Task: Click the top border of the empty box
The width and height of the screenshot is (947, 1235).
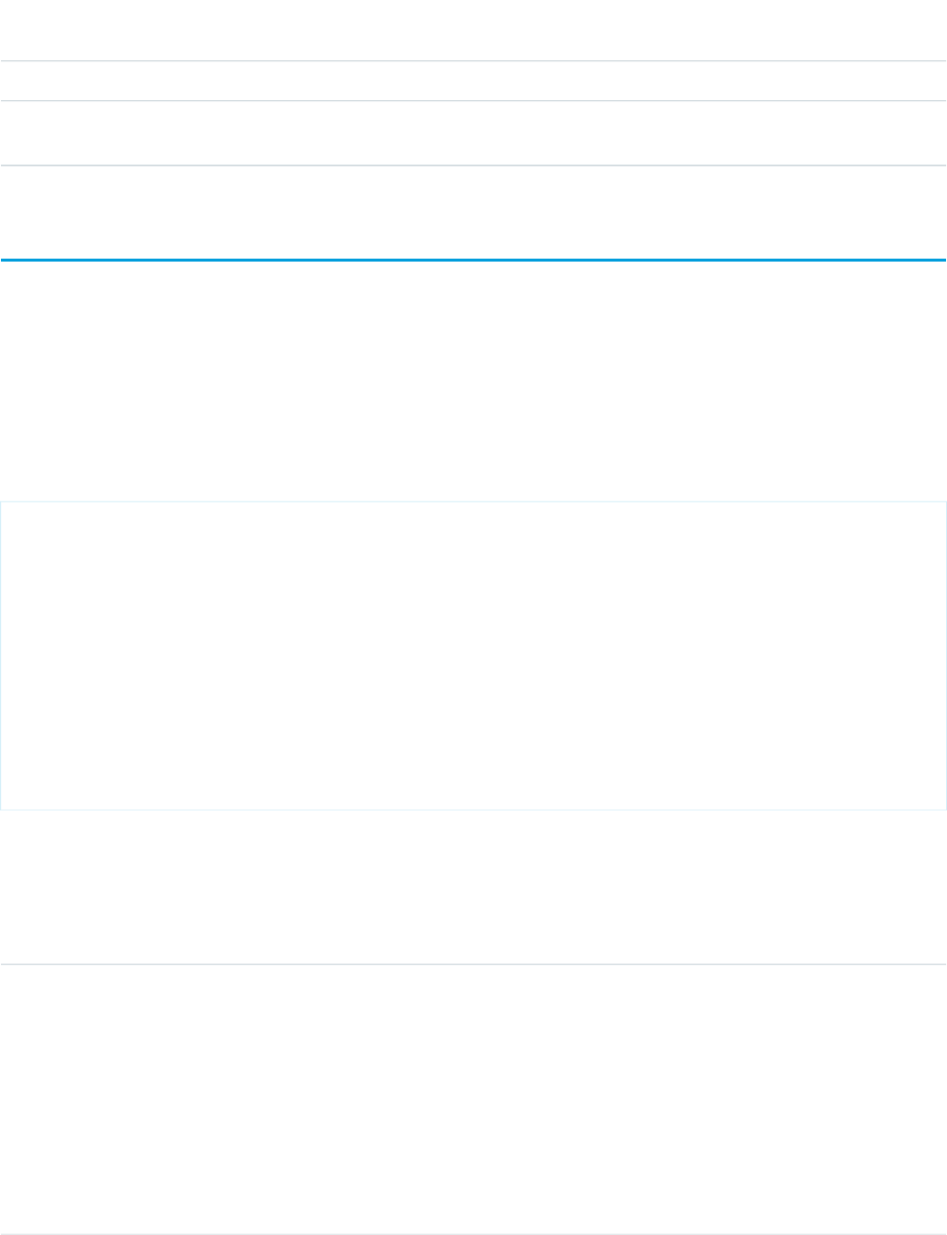Action: [x=473, y=502]
